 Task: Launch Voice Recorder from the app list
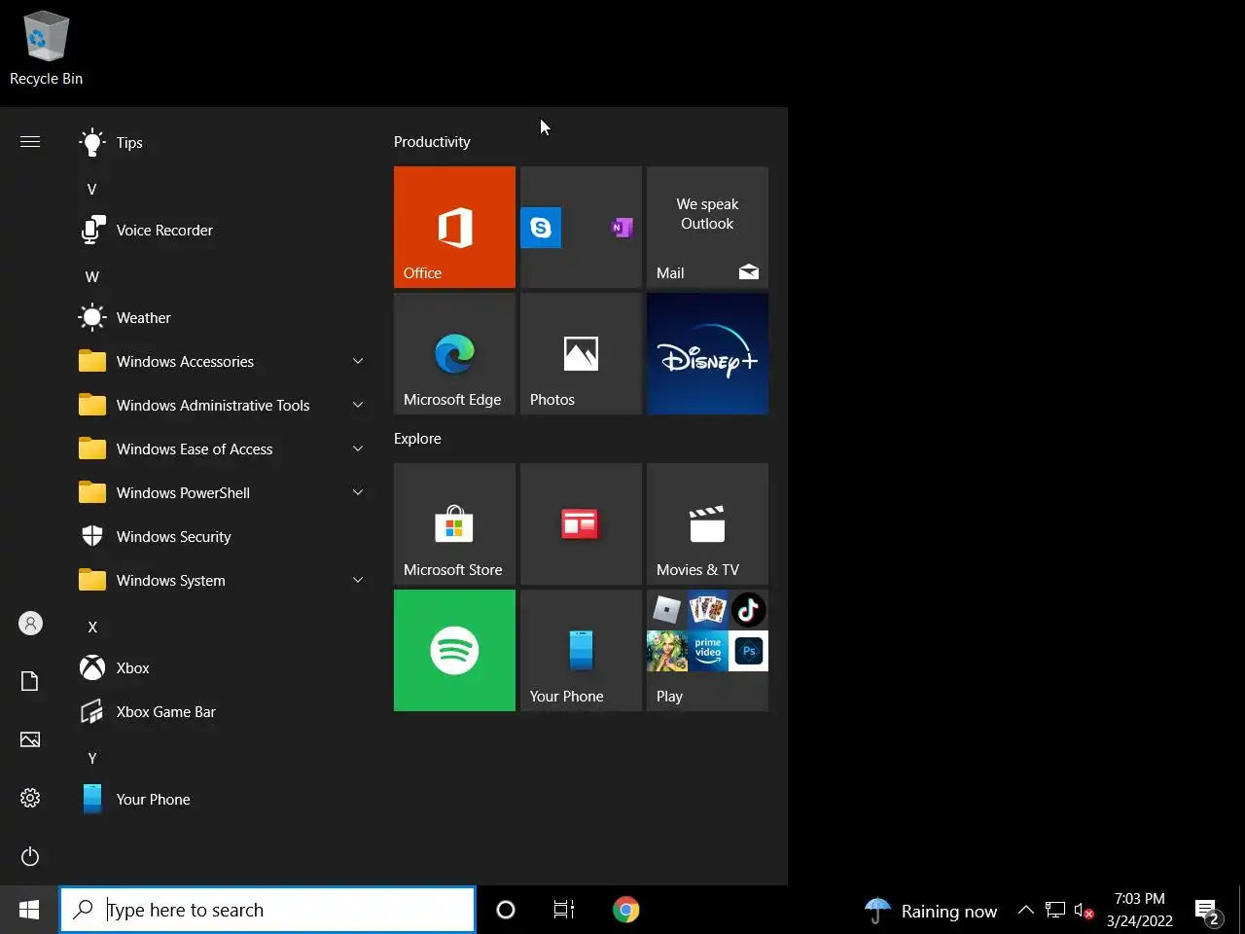pos(224,231)
